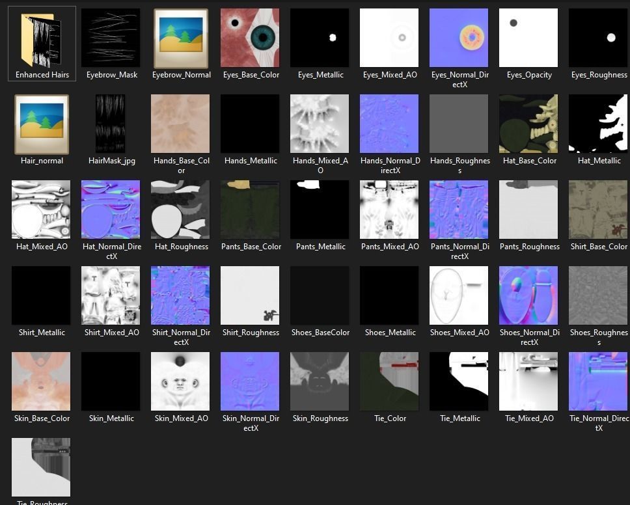Click the Pants_Roughness thumbnail
Image resolution: width=630 pixels, height=505 pixels.
(x=528, y=210)
